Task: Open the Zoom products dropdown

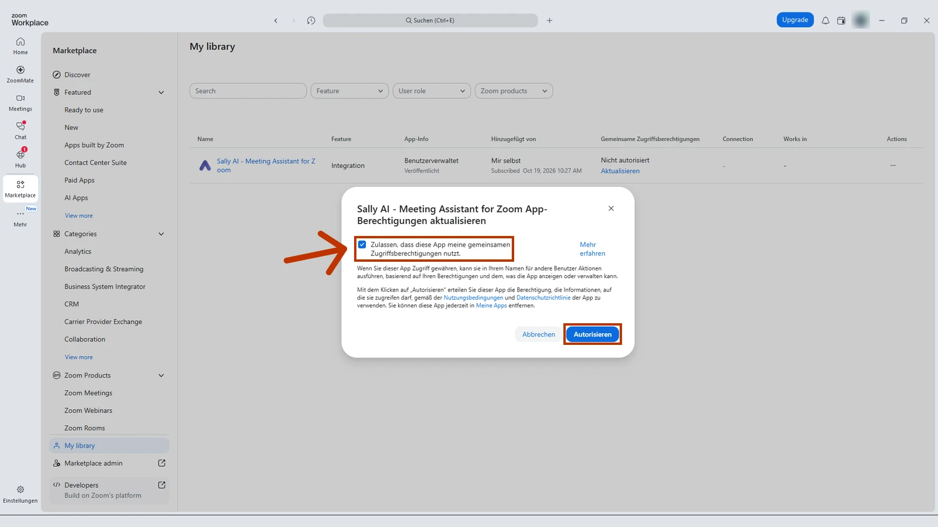Action: tap(514, 91)
